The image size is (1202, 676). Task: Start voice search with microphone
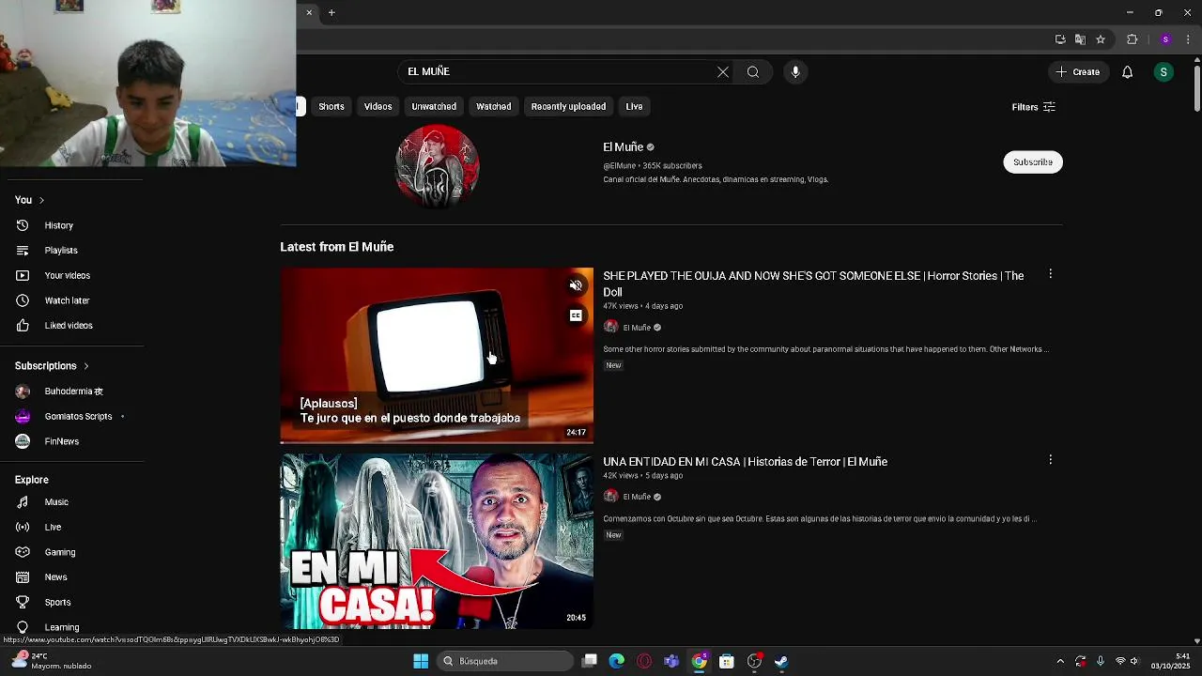tap(795, 72)
